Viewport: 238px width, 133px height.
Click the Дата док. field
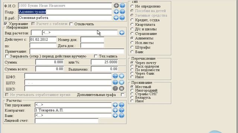(92, 45)
